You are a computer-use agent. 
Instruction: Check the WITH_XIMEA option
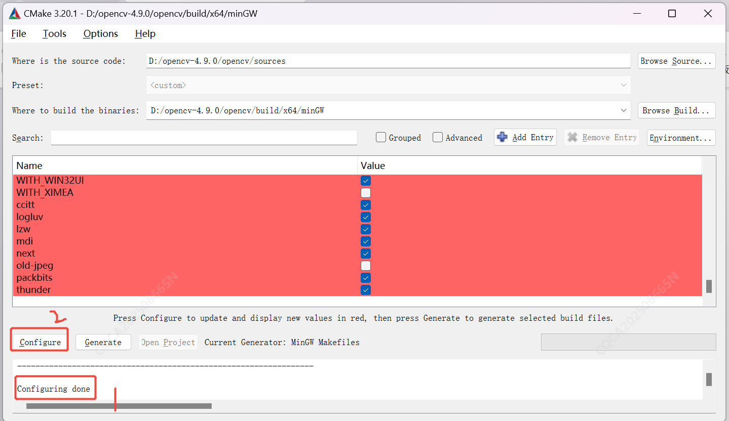click(x=366, y=193)
